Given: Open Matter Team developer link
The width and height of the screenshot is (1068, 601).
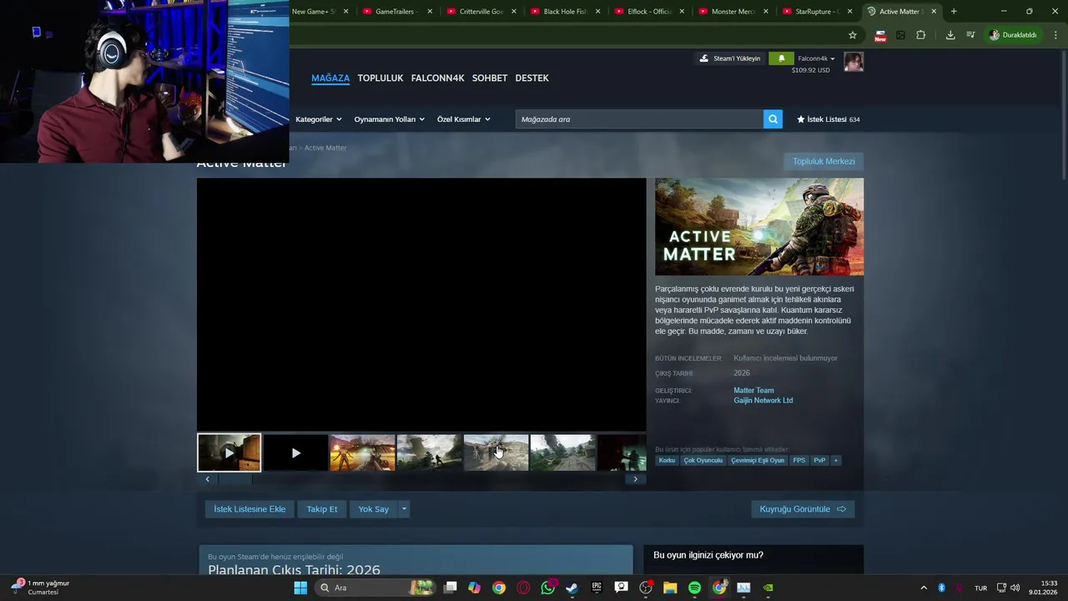Looking at the screenshot, I should pos(753,391).
